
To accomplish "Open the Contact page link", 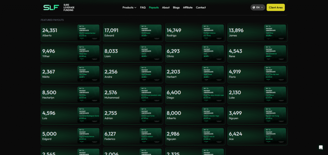I will coord(201,7).
